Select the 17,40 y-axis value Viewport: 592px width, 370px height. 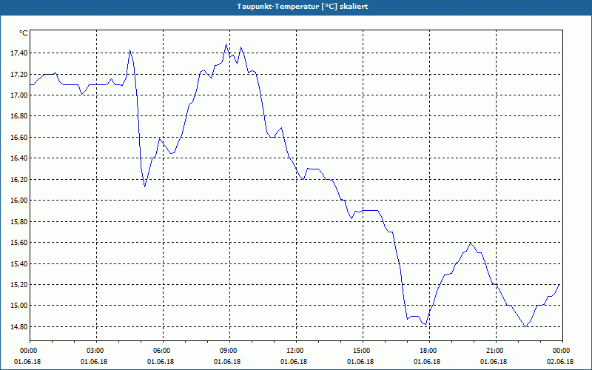18,53
